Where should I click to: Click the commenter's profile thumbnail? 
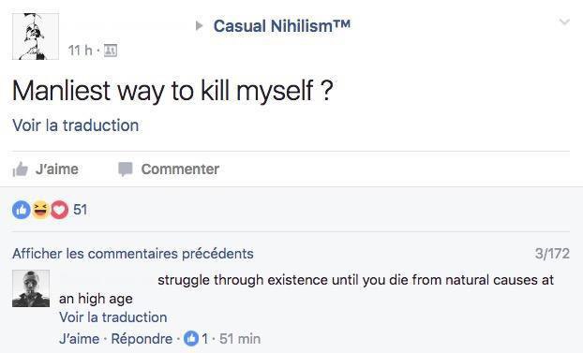point(31,288)
